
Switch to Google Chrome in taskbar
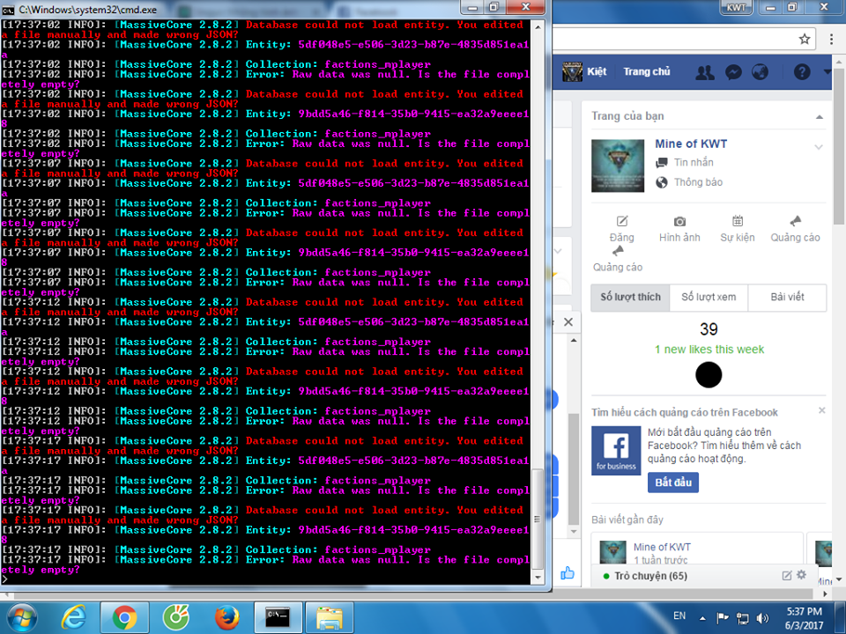tap(124, 618)
